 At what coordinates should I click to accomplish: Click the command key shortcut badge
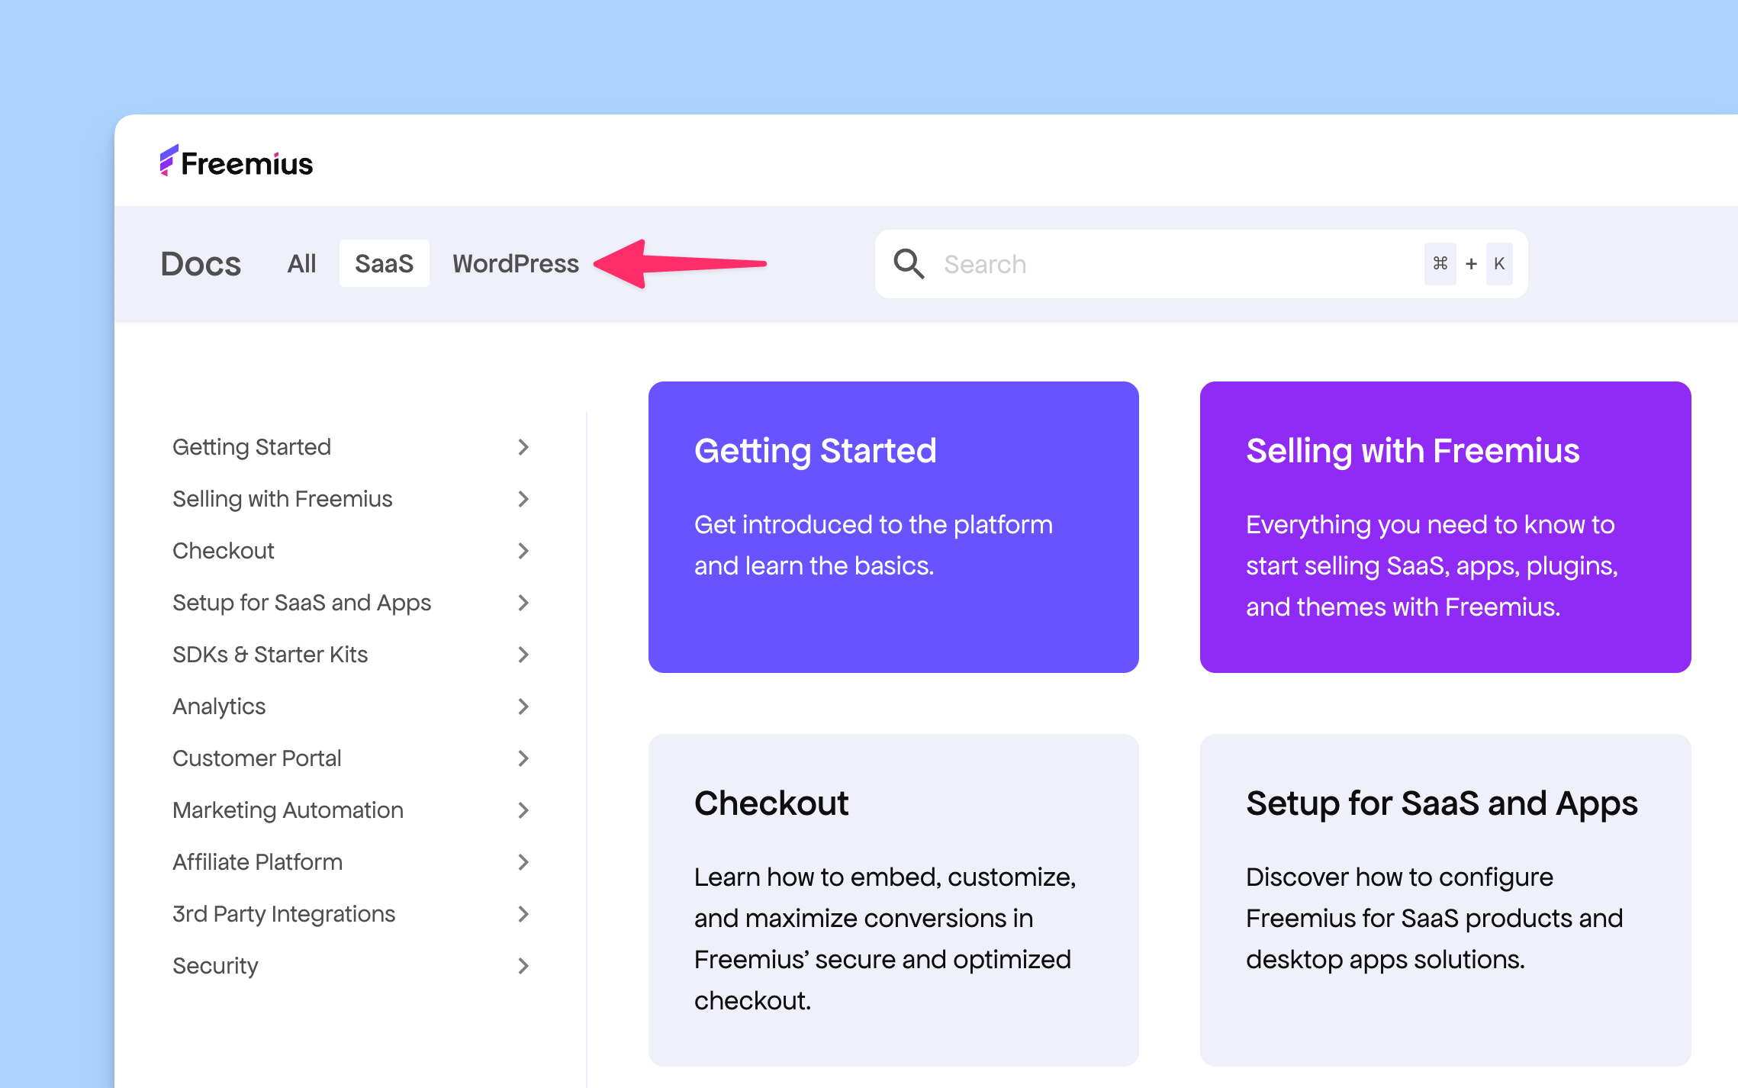pos(1440,264)
